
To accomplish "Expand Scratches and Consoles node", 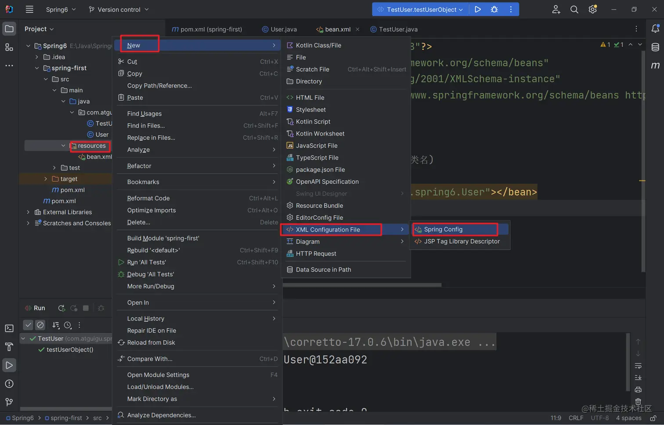I will click(28, 223).
